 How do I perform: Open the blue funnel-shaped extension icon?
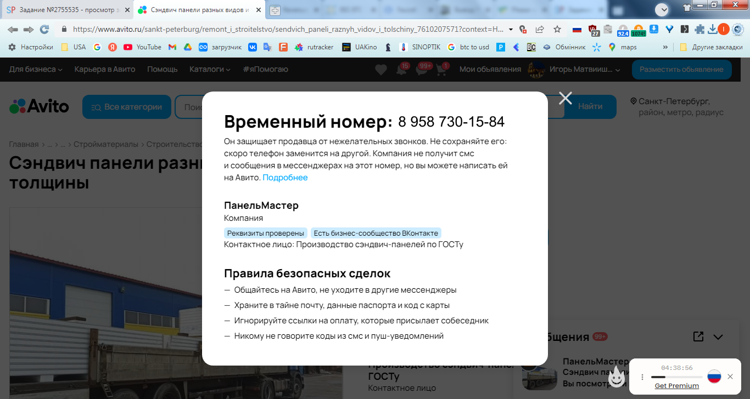[x=669, y=29]
